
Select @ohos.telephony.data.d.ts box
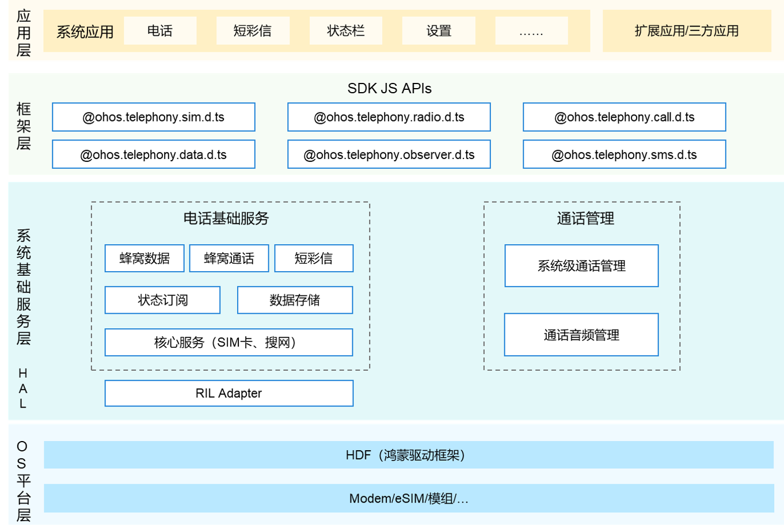coord(154,154)
